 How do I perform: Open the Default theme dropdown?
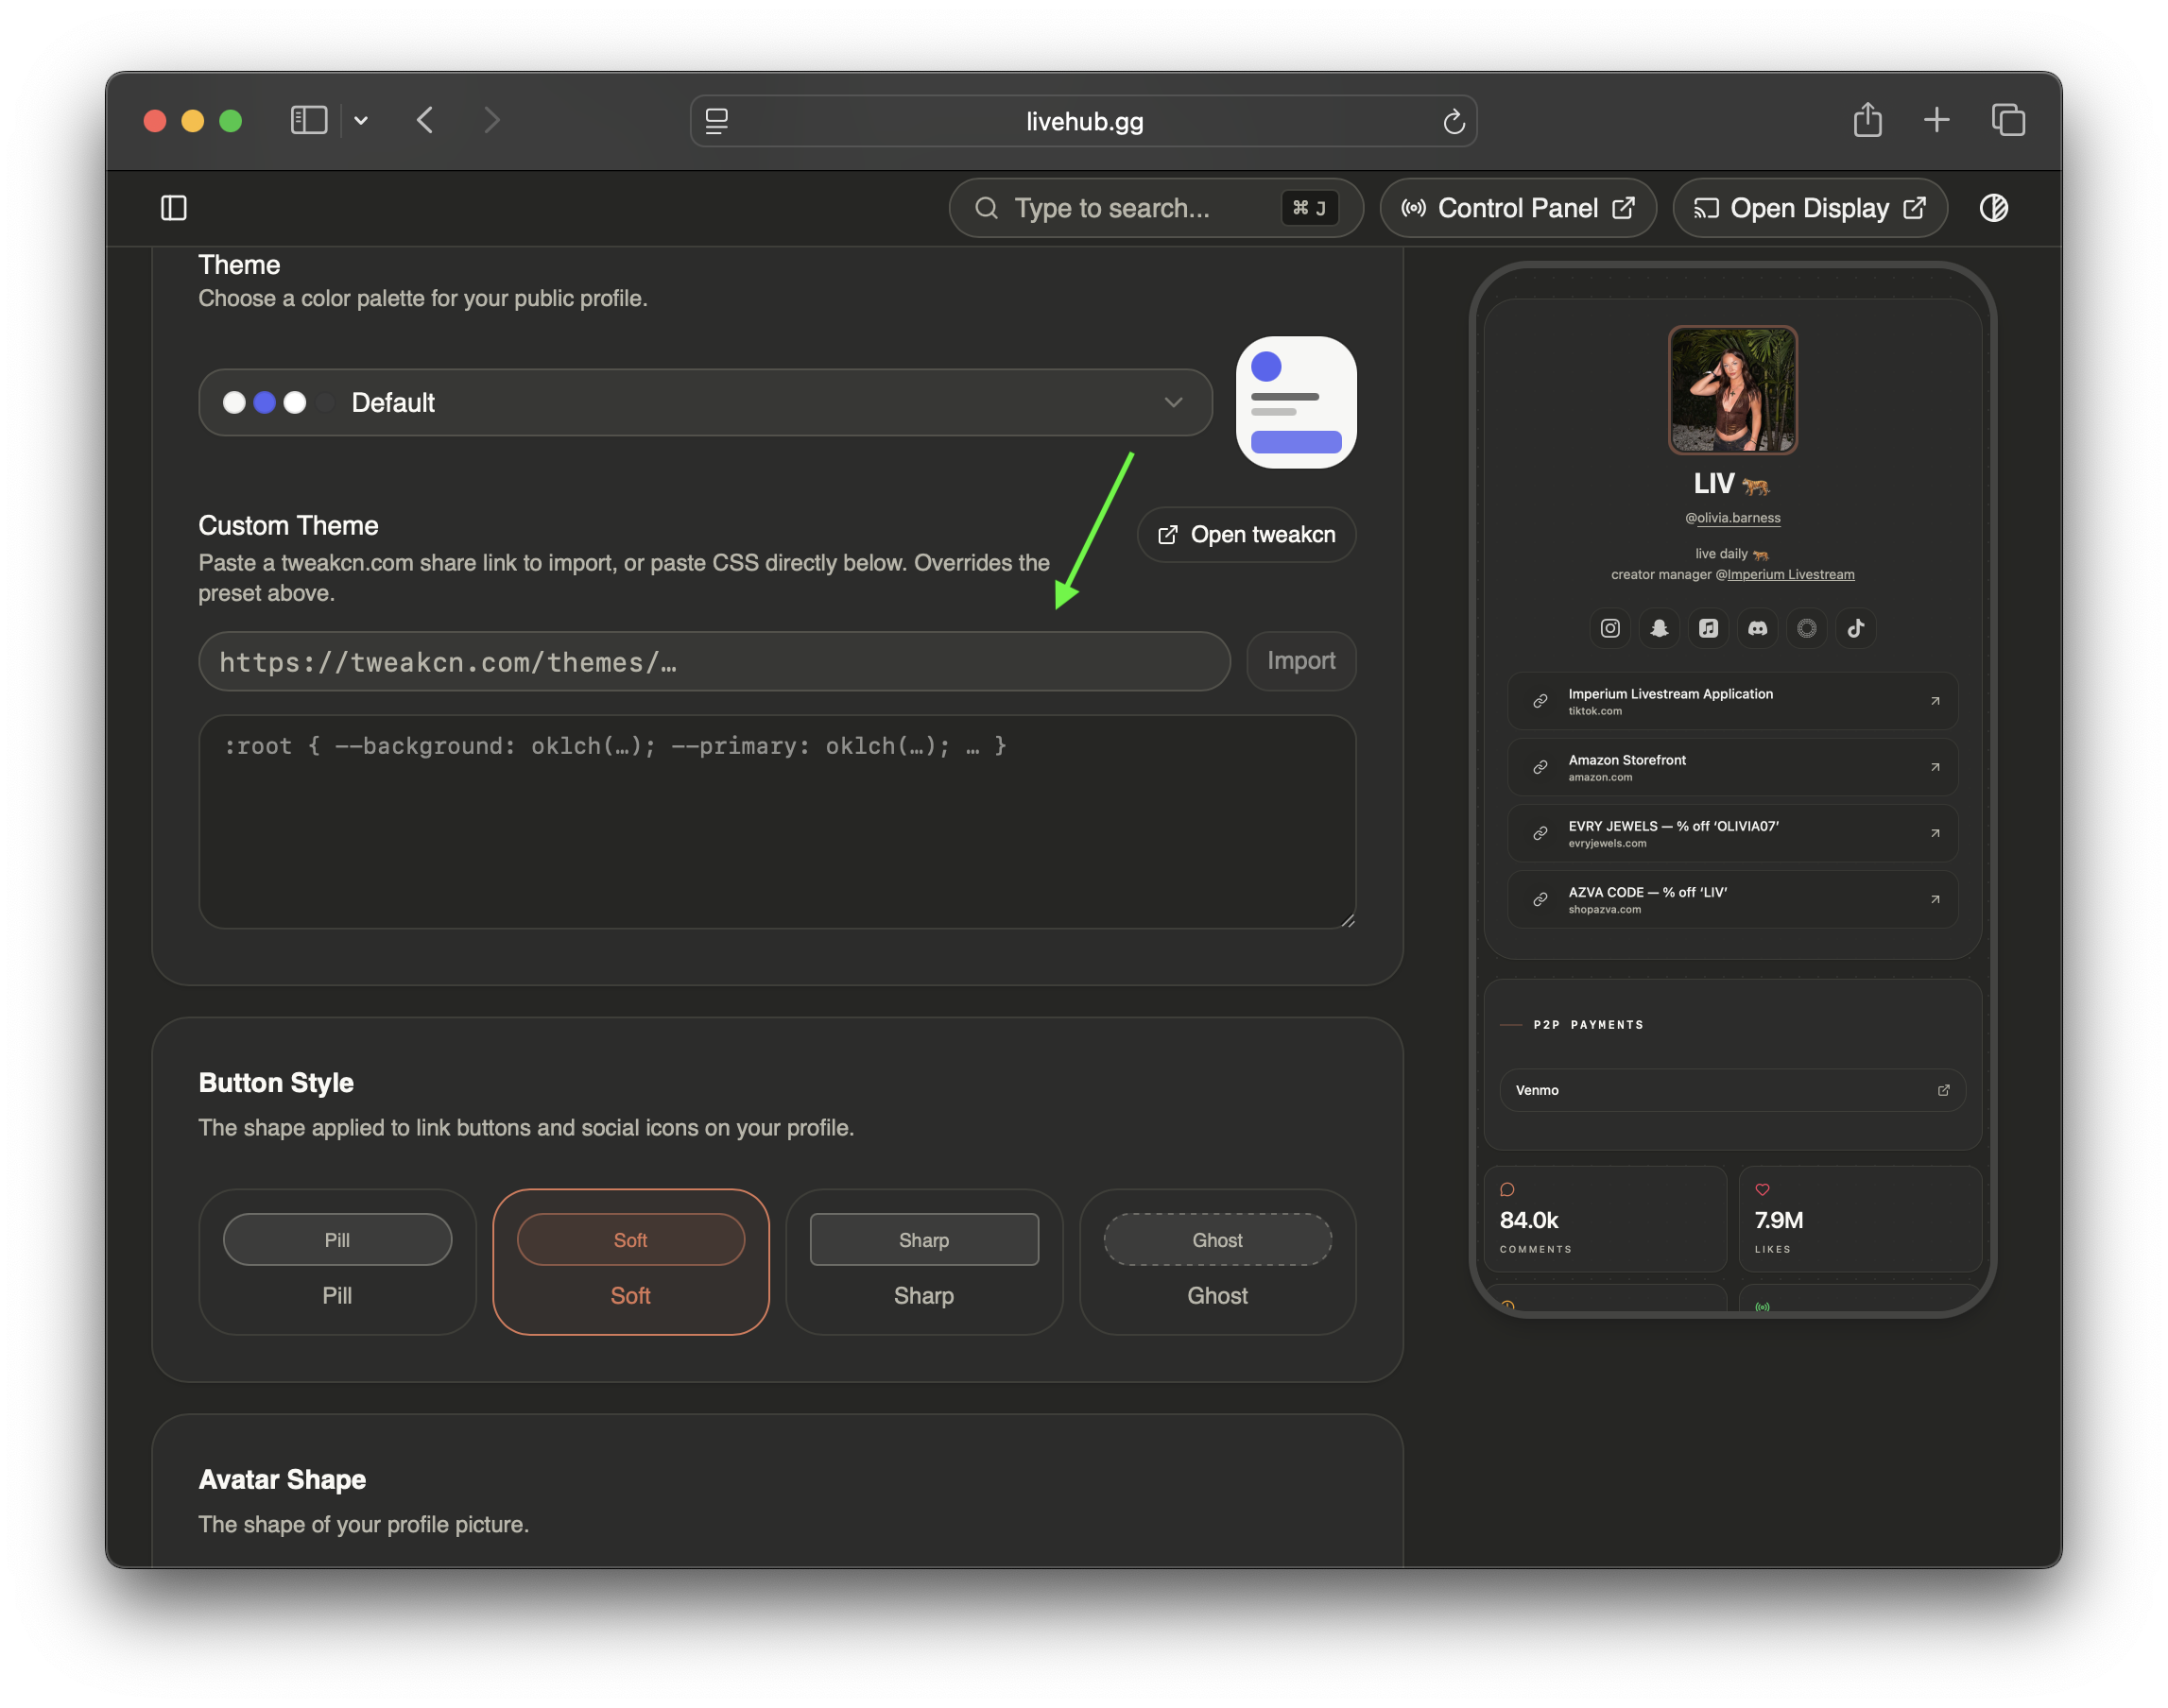[x=705, y=402]
